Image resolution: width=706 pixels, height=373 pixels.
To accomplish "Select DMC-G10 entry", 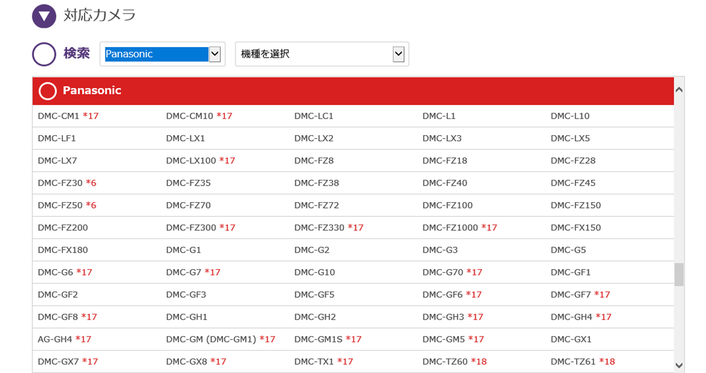I will (315, 273).
